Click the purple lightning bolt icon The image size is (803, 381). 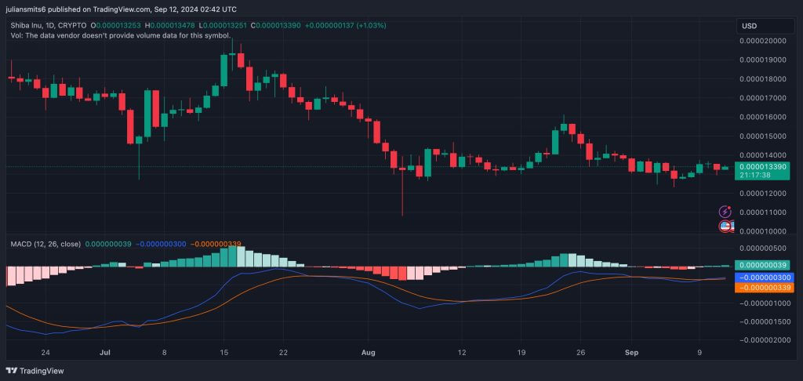(725, 212)
